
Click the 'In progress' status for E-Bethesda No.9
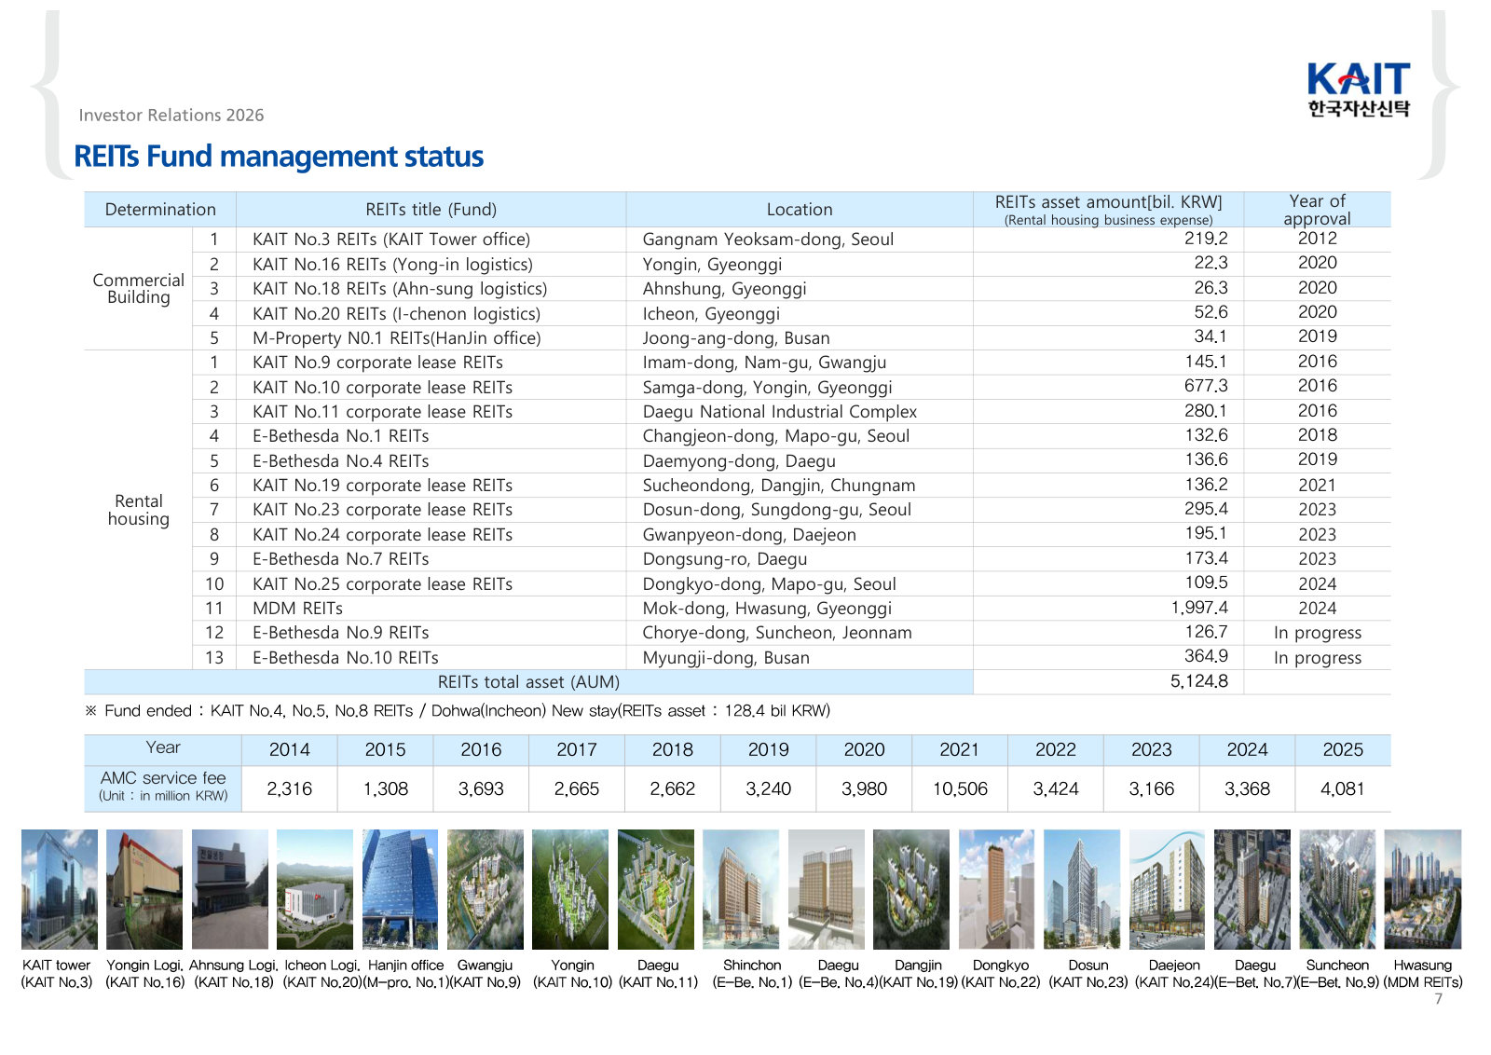pyautogui.click(x=1318, y=633)
